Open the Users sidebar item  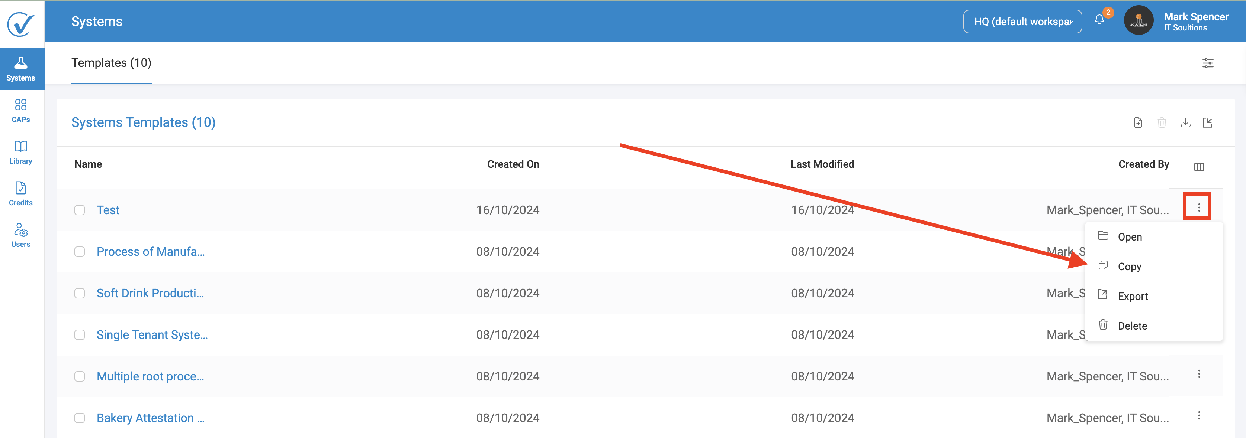point(21,235)
